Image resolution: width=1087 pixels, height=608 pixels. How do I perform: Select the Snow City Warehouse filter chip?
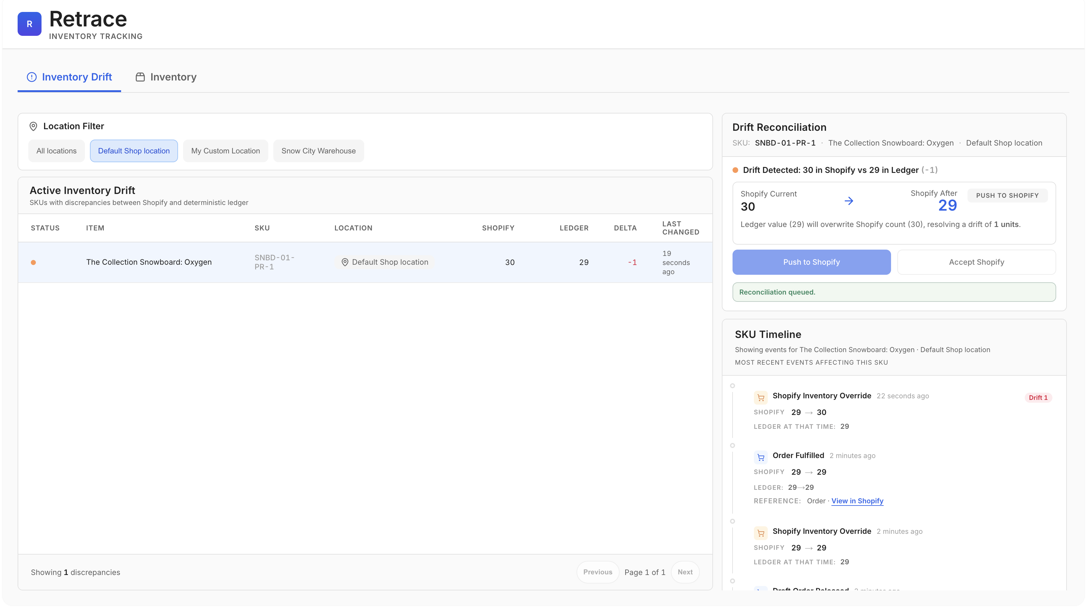[319, 151]
